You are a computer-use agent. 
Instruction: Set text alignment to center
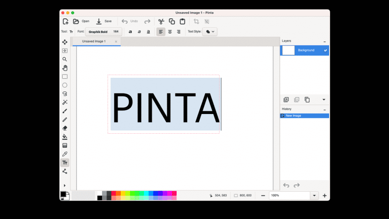[x=170, y=32]
